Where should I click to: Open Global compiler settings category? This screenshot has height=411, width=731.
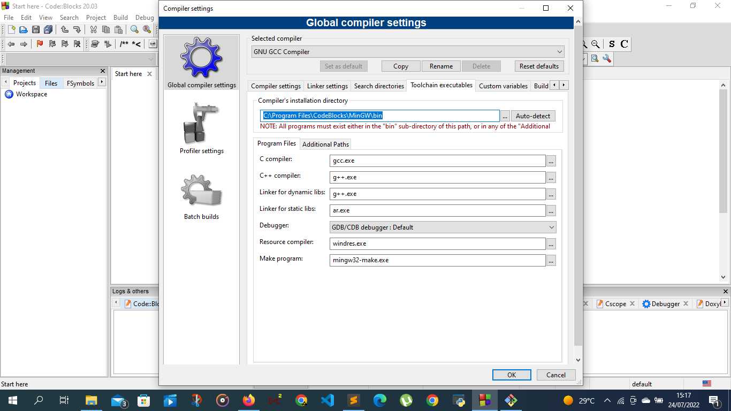pos(202,62)
